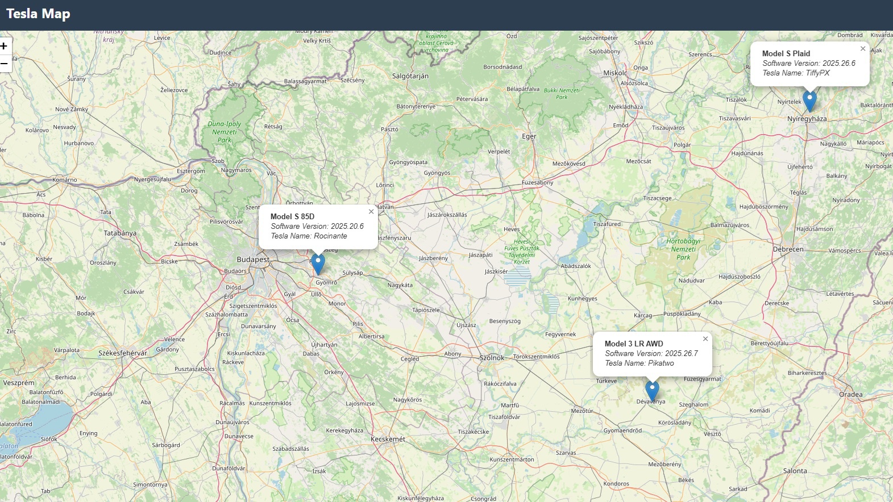893x502 pixels.
Task: Click the Törökszentmiklós town label
Action: click(x=537, y=357)
